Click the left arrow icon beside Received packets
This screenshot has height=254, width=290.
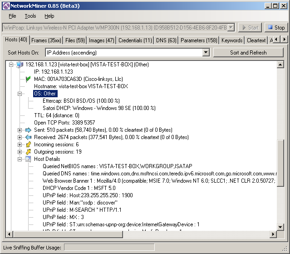28,137
